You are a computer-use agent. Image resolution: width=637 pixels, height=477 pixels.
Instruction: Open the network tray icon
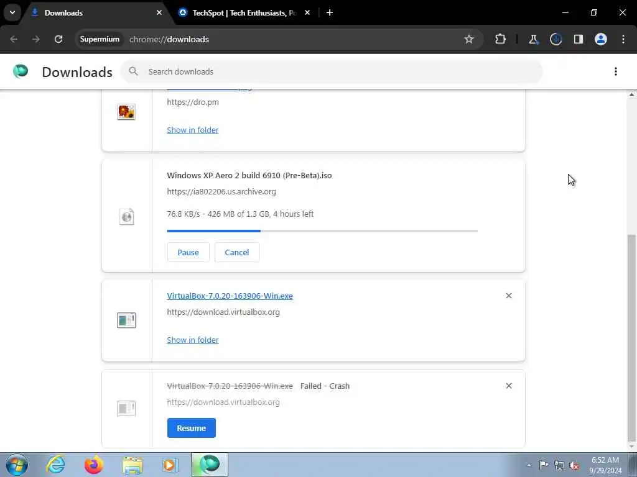click(x=559, y=465)
